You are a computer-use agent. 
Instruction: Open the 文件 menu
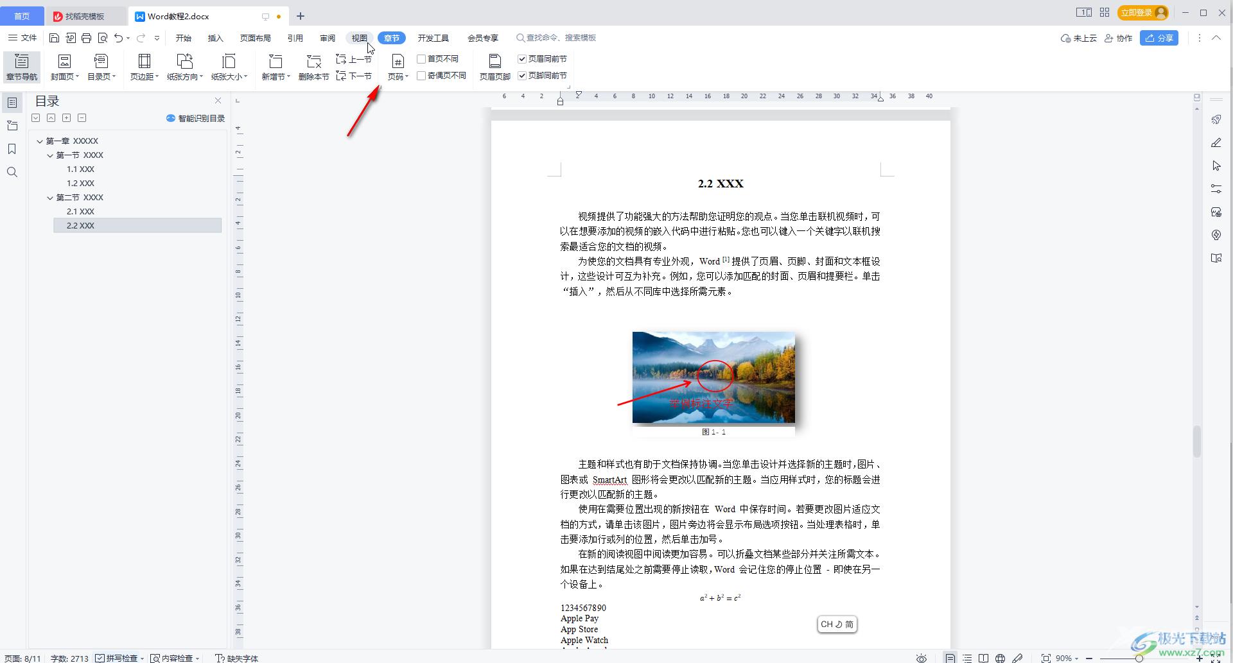pos(22,38)
